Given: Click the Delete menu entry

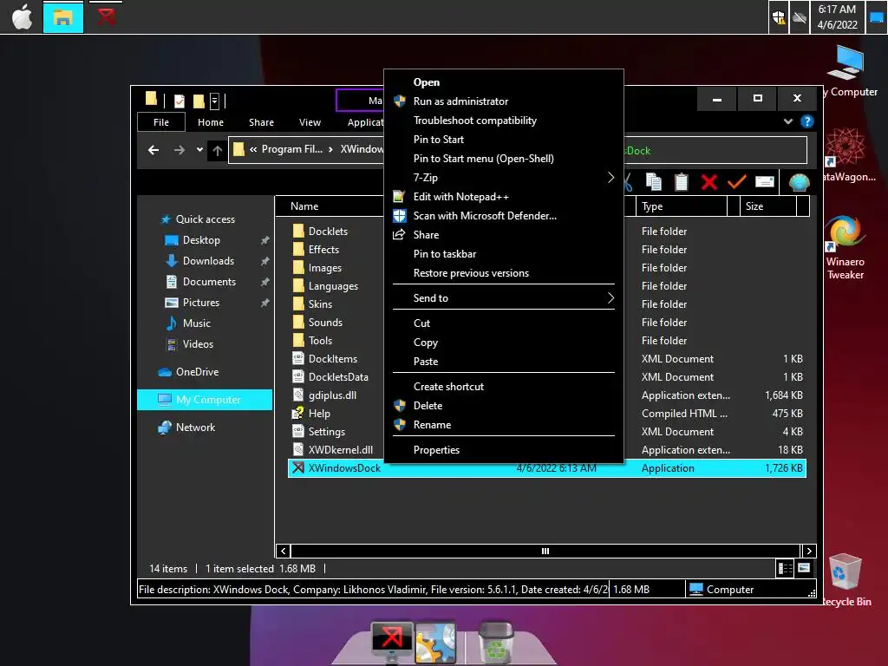Looking at the screenshot, I should tap(428, 406).
